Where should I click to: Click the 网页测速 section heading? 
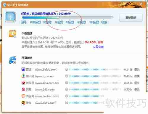tap(27, 58)
